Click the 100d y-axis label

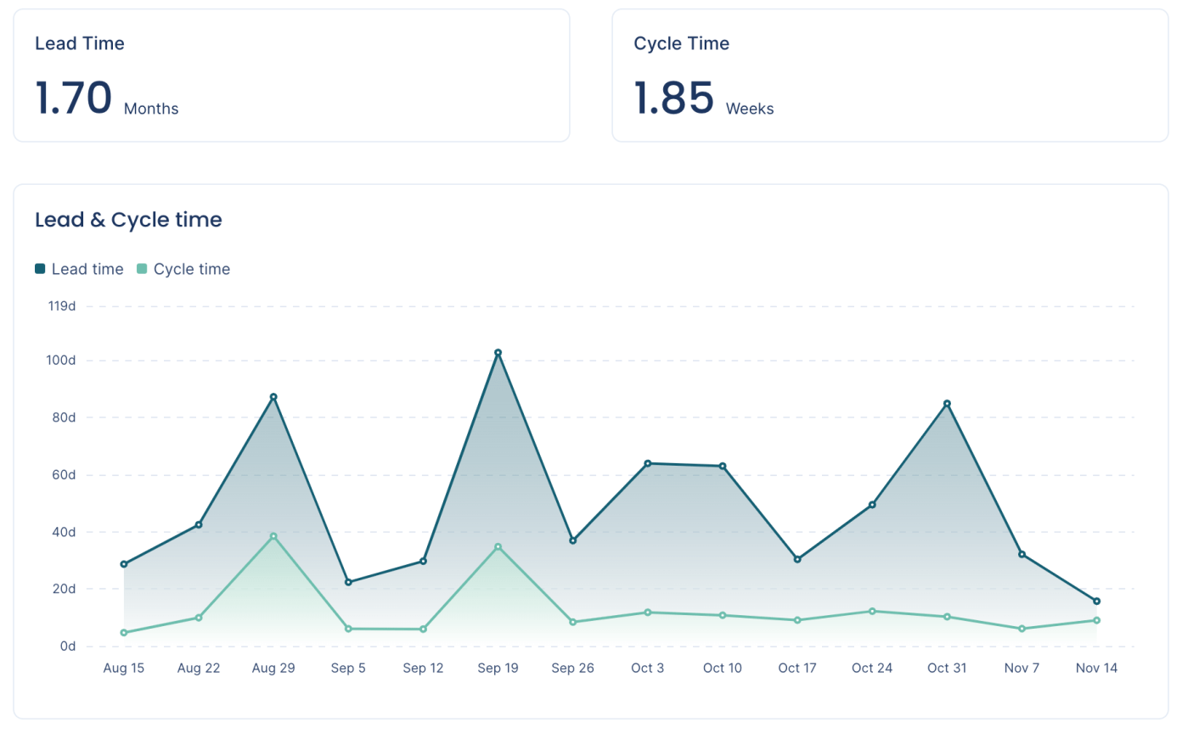coord(61,361)
